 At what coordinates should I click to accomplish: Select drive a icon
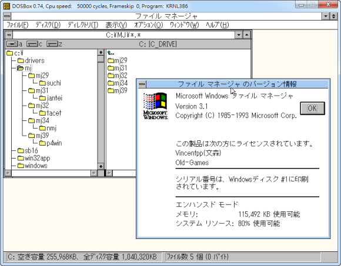tap(14, 44)
